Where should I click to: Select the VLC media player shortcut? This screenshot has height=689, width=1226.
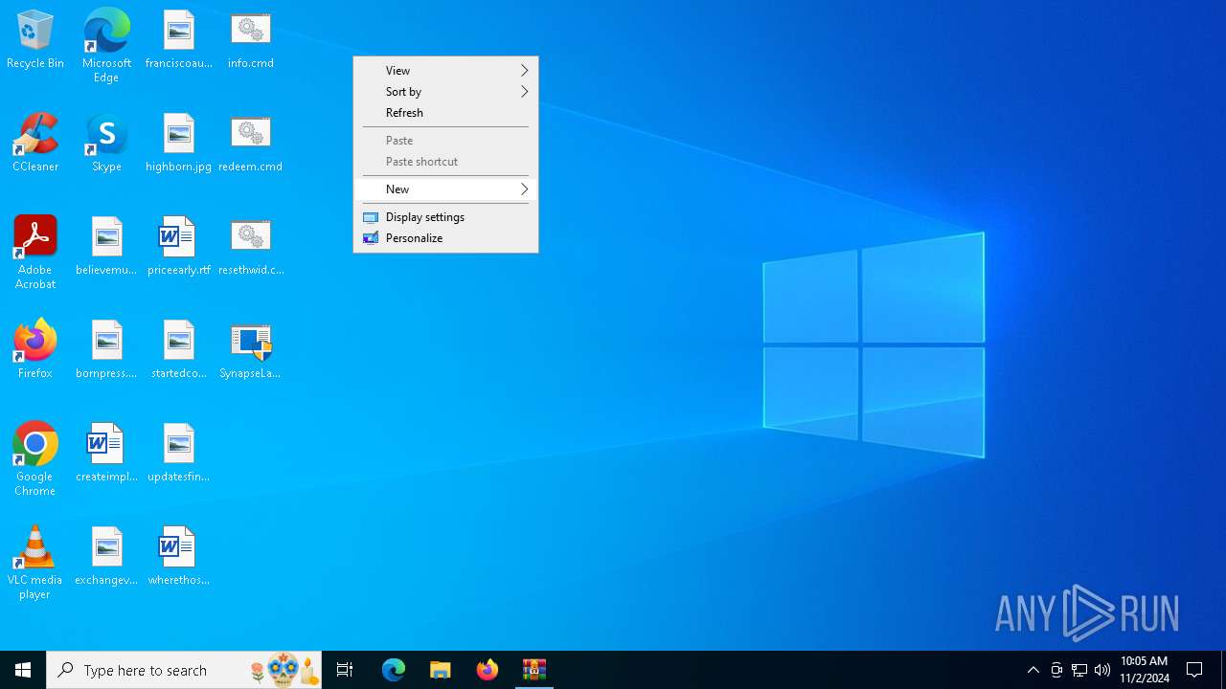[x=35, y=563]
